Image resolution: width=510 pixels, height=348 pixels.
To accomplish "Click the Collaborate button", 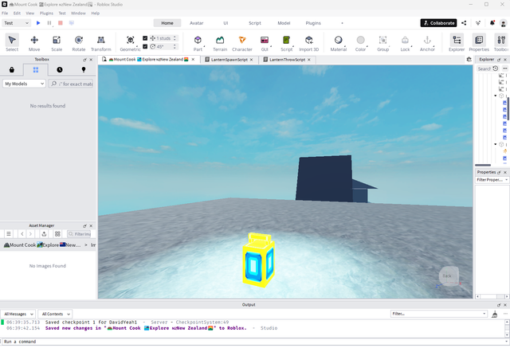I will 438,23.
